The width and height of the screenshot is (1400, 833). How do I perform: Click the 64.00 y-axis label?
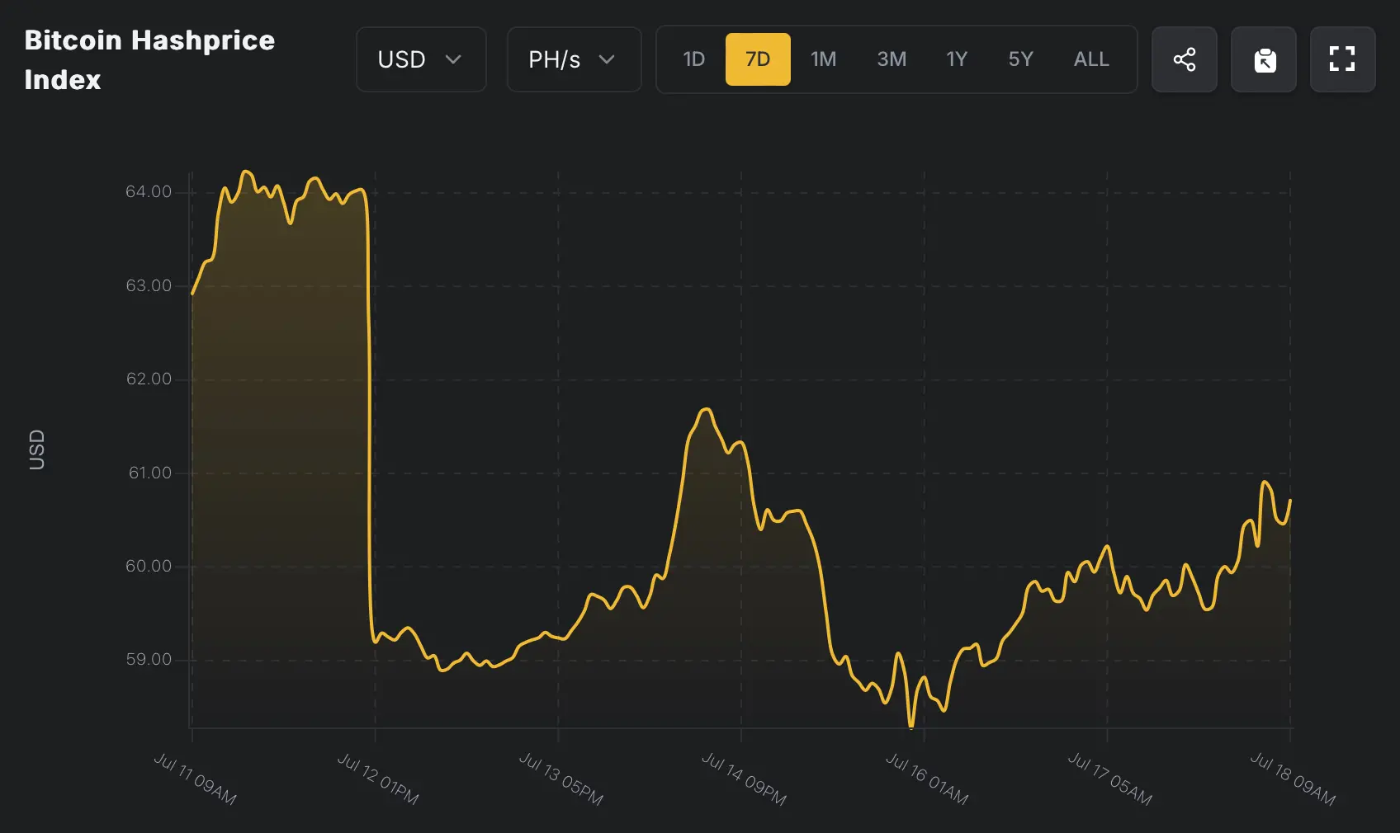(149, 192)
